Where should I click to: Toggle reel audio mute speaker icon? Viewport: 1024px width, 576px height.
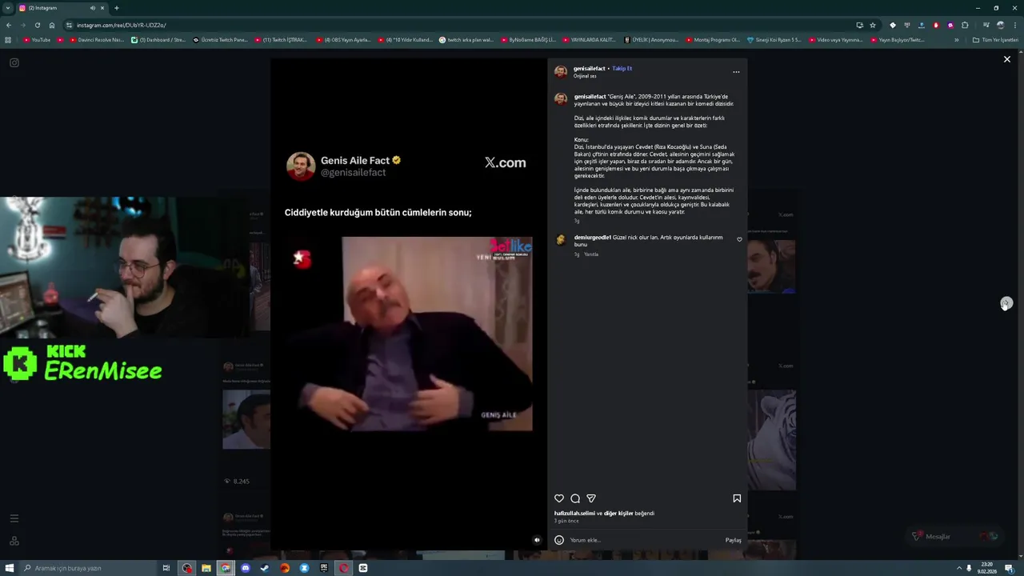tap(537, 540)
